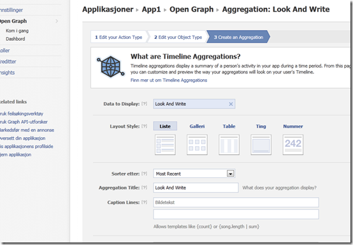Image resolution: width=353 pixels, height=245 pixels.
Task: Select the Galleri layout thumbnail icon
Action: [197, 145]
